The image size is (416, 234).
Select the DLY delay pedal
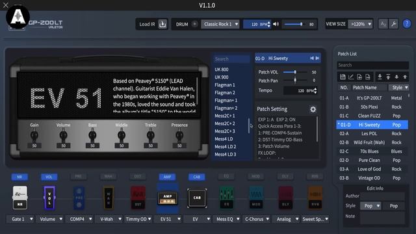point(285,198)
